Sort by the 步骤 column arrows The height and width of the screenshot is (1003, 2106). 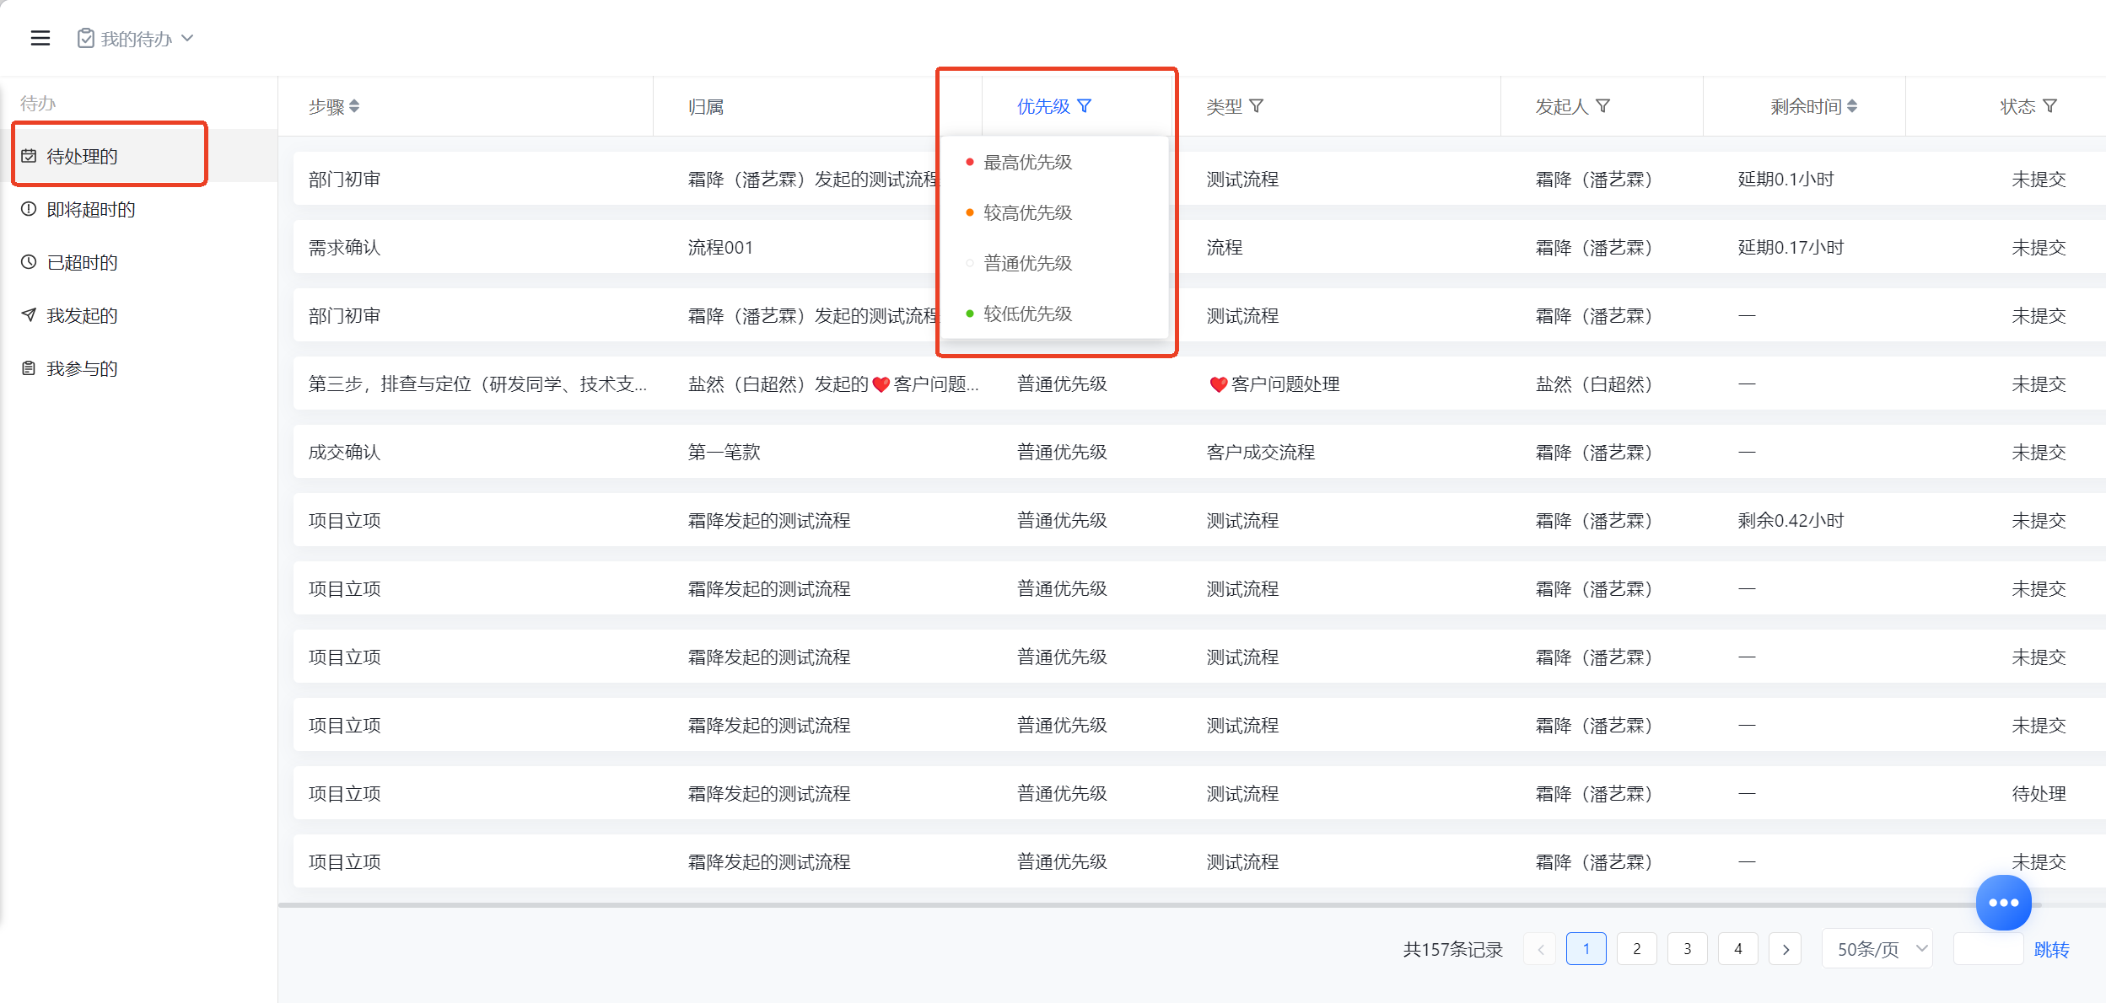[x=354, y=106]
